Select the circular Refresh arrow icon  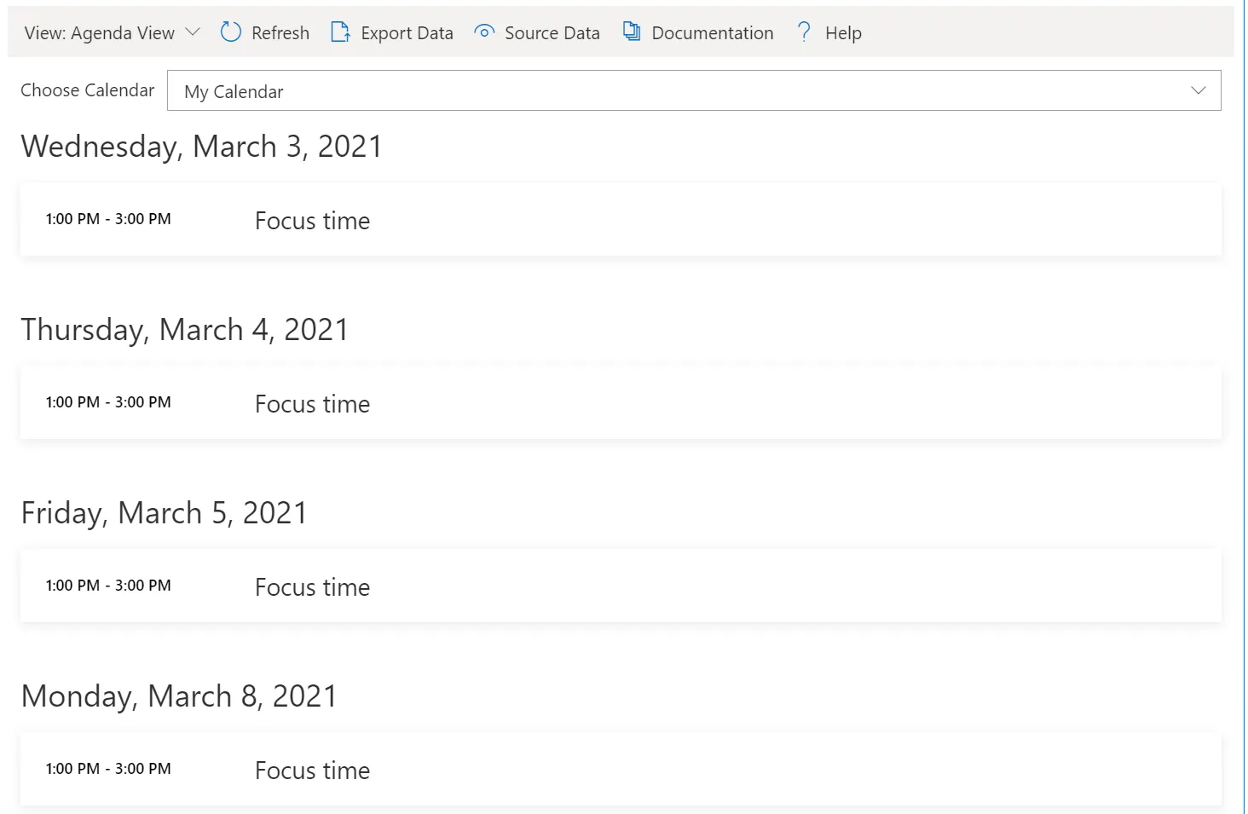pos(229,32)
